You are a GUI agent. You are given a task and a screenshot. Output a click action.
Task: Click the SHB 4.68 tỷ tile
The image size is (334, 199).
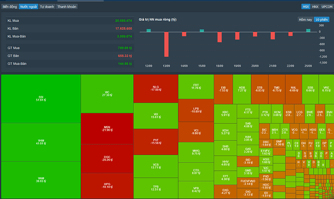pos(226,148)
